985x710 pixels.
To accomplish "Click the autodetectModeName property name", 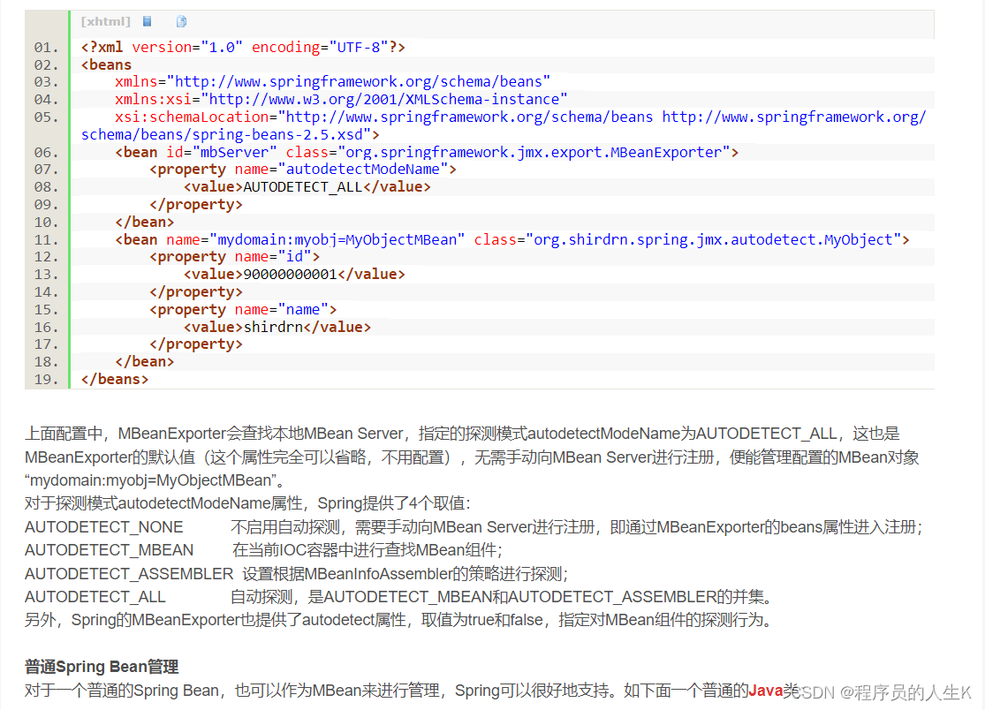I will point(365,169).
